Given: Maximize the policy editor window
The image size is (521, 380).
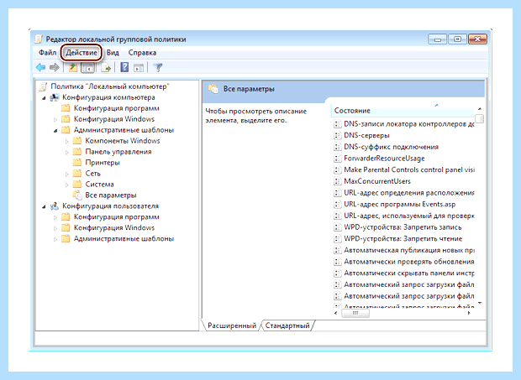Looking at the screenshot, I should tap(457, 39).
